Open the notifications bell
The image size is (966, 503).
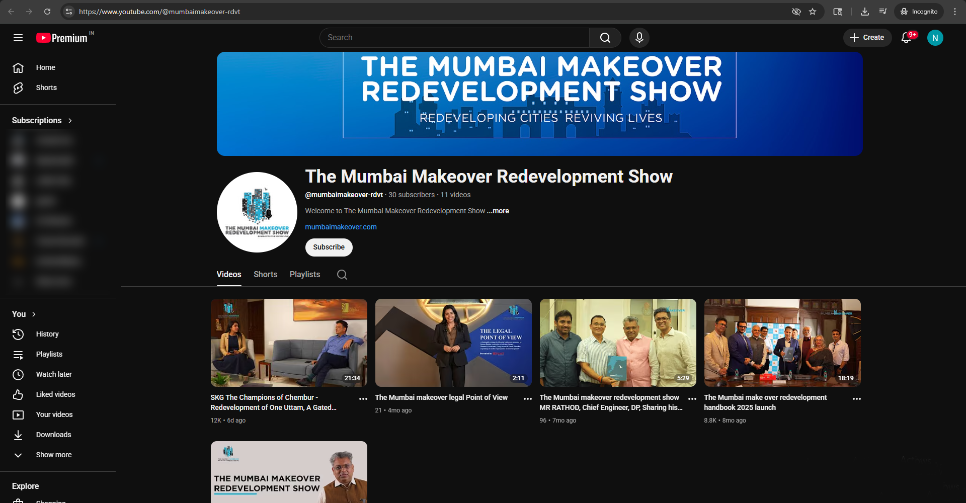point(906,38)
